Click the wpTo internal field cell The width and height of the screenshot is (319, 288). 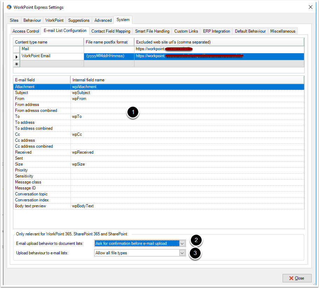coord(187,116)
